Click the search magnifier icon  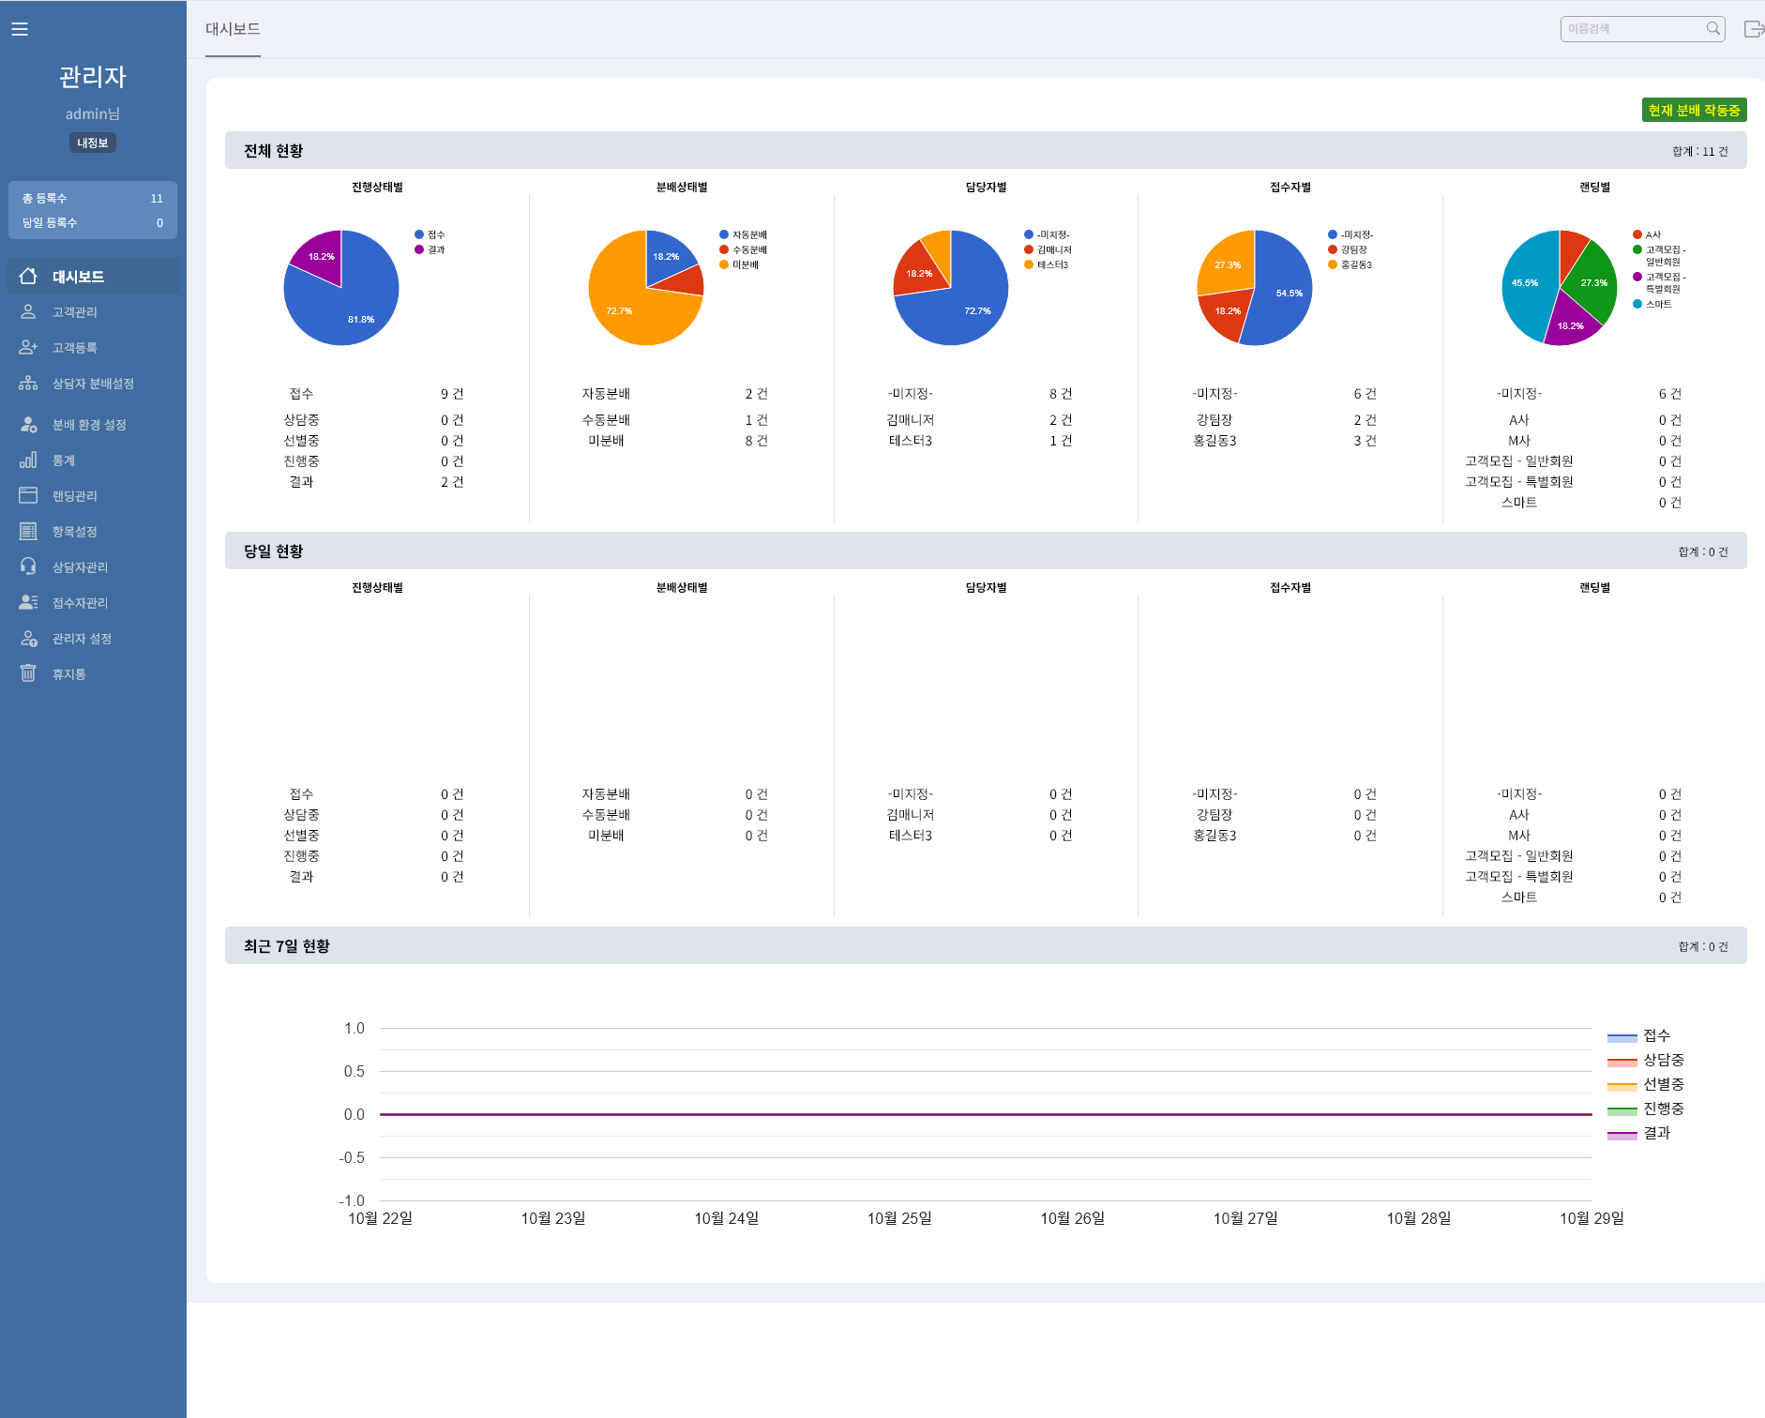click(1712, 29)
